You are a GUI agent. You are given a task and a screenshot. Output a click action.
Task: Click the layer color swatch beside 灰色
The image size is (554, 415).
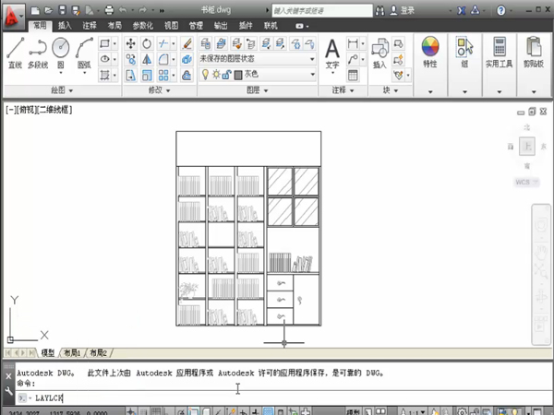click(x=238, y=75)
